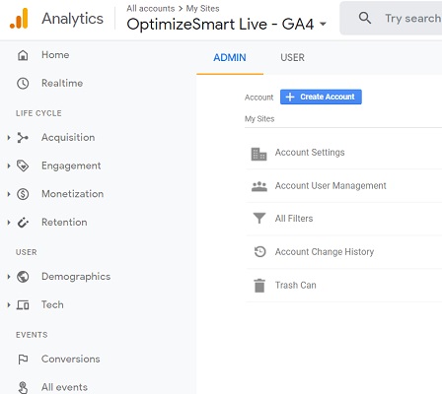Select the Acquisition branch icon
Screen dimensions: 442x394
coord(23,138)
